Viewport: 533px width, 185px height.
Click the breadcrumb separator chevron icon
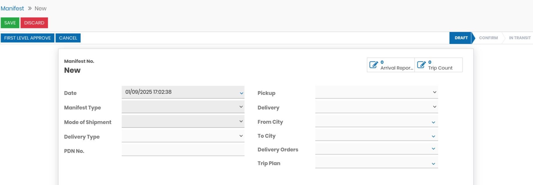tap(29, 8)
